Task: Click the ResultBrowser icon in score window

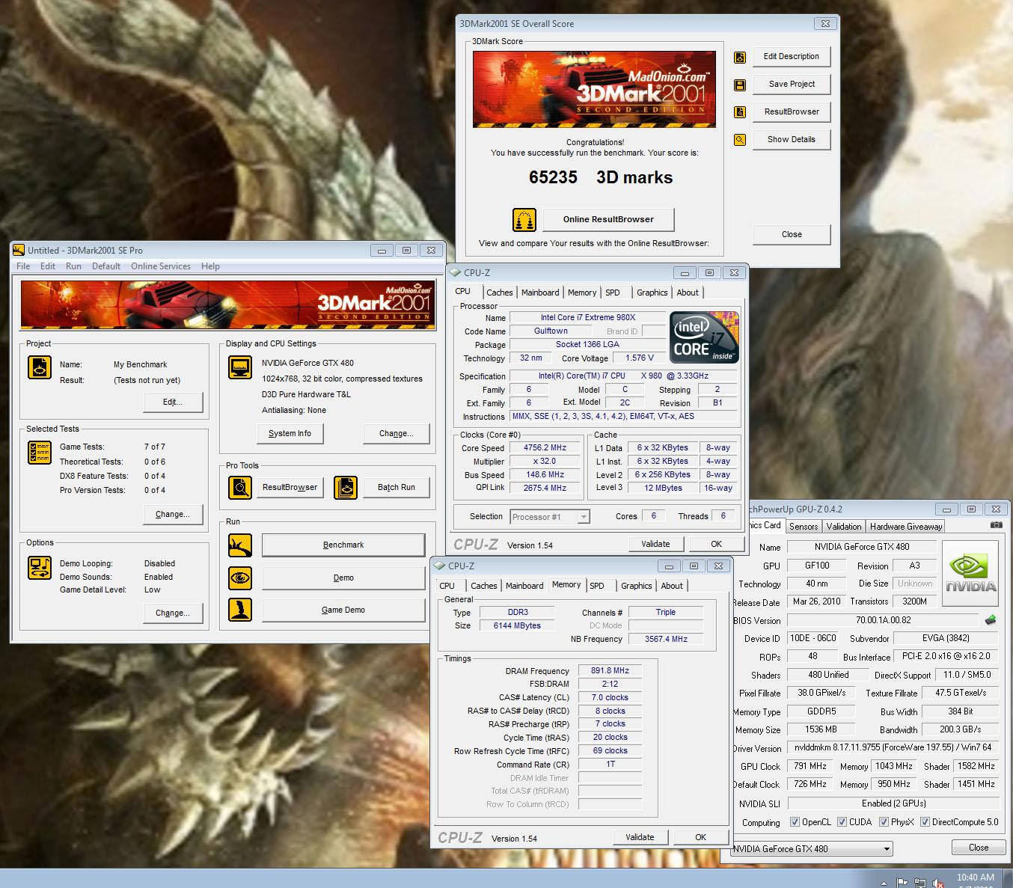Action: click(740, 112)
